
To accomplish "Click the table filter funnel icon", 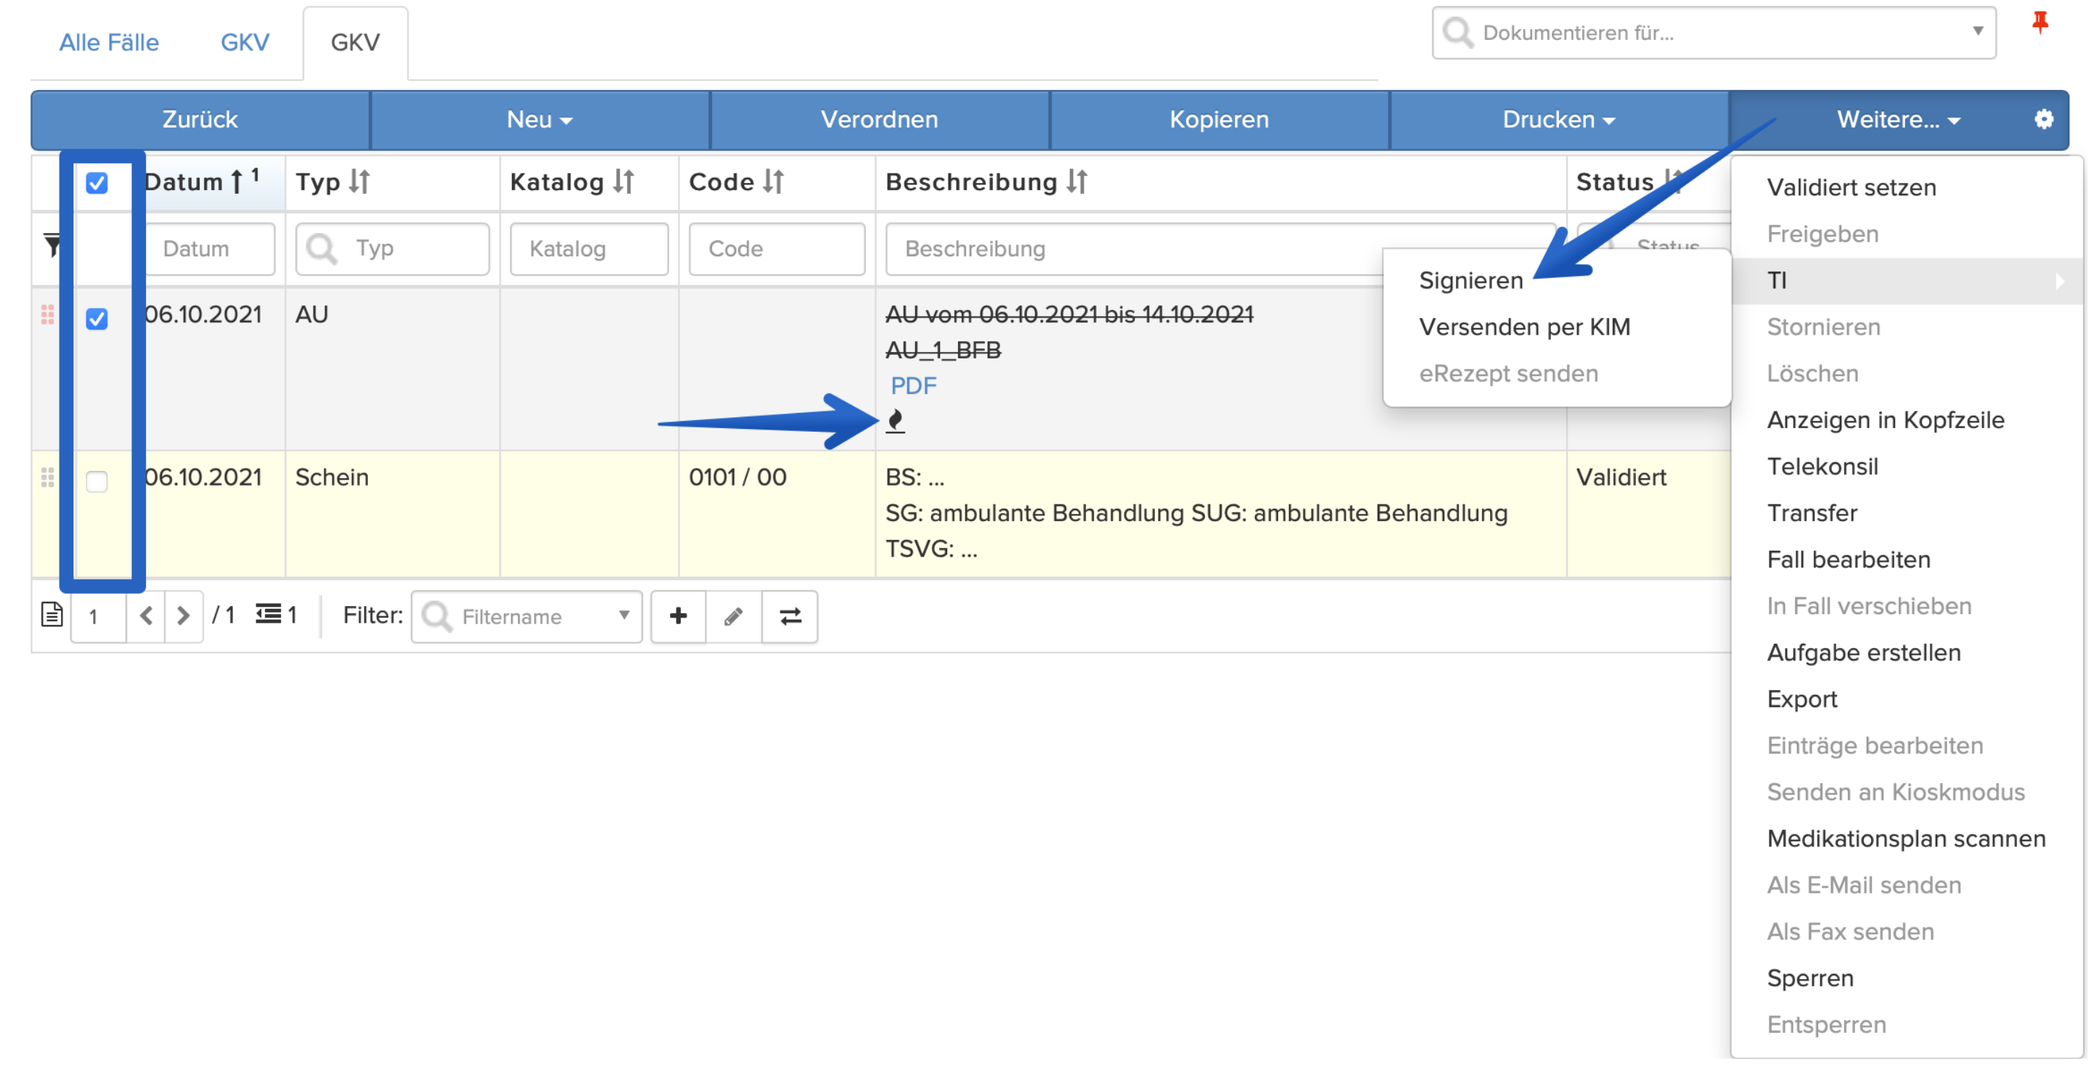I will coord(52,245).
